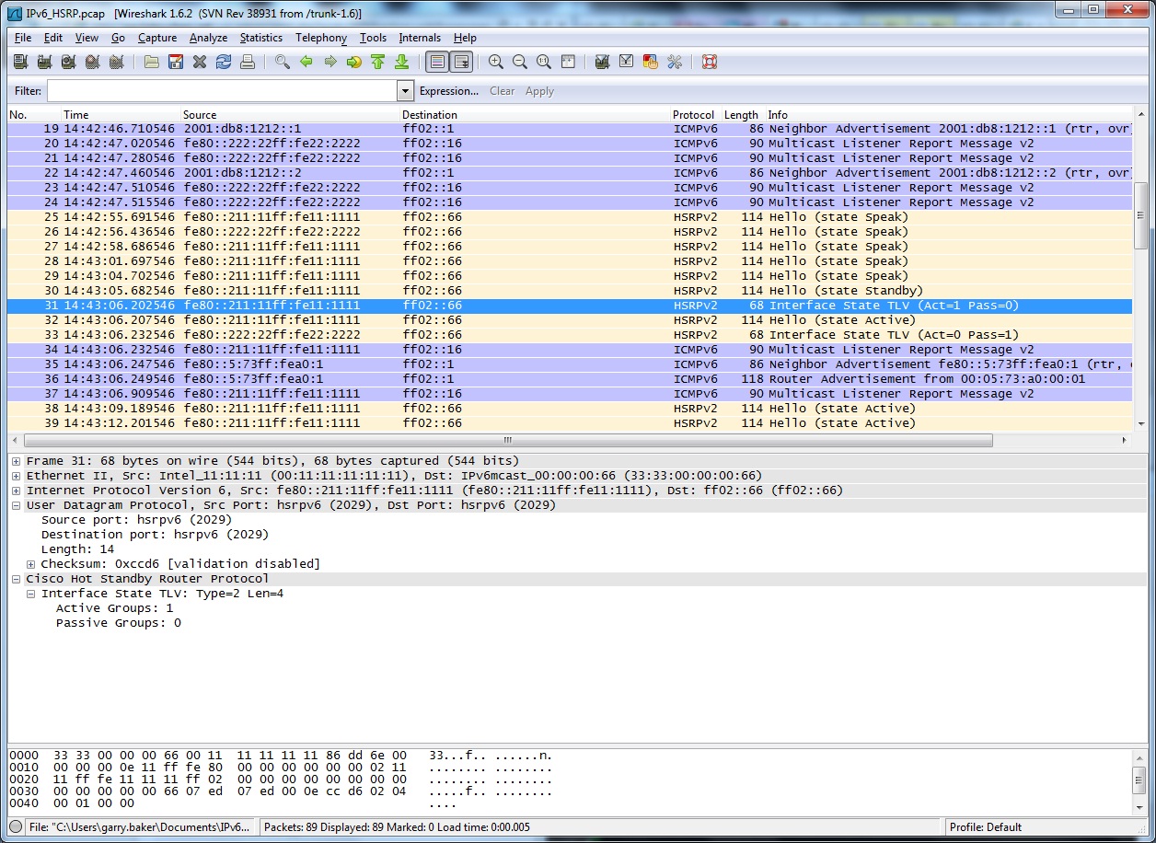Collapse the Interface State TLV node
The width and height of the screenshot is (1156, 843).
(x=31, y=594)
